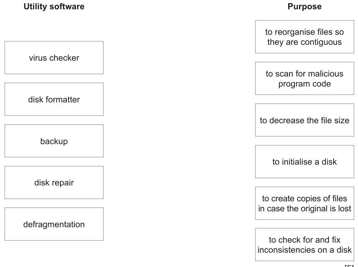This screenshot has height=267, width=358.
Task: Click 'to create copies of files' box
Action: [x=305, y=203]
